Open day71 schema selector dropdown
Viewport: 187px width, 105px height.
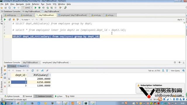point(181,20)
